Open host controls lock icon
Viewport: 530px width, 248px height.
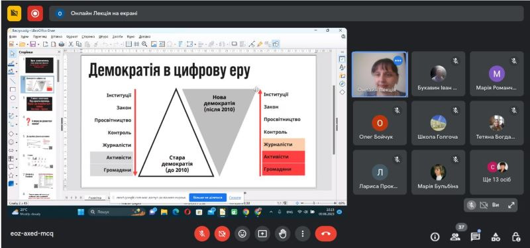pyautogui.click(x=516, y=237)
